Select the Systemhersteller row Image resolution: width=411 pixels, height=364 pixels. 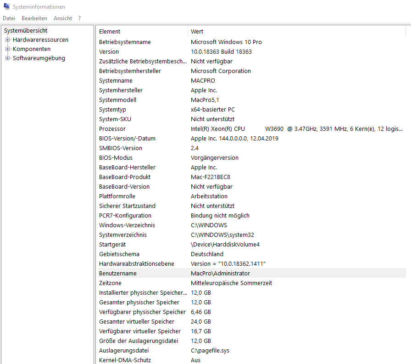[x=252, y=90]
